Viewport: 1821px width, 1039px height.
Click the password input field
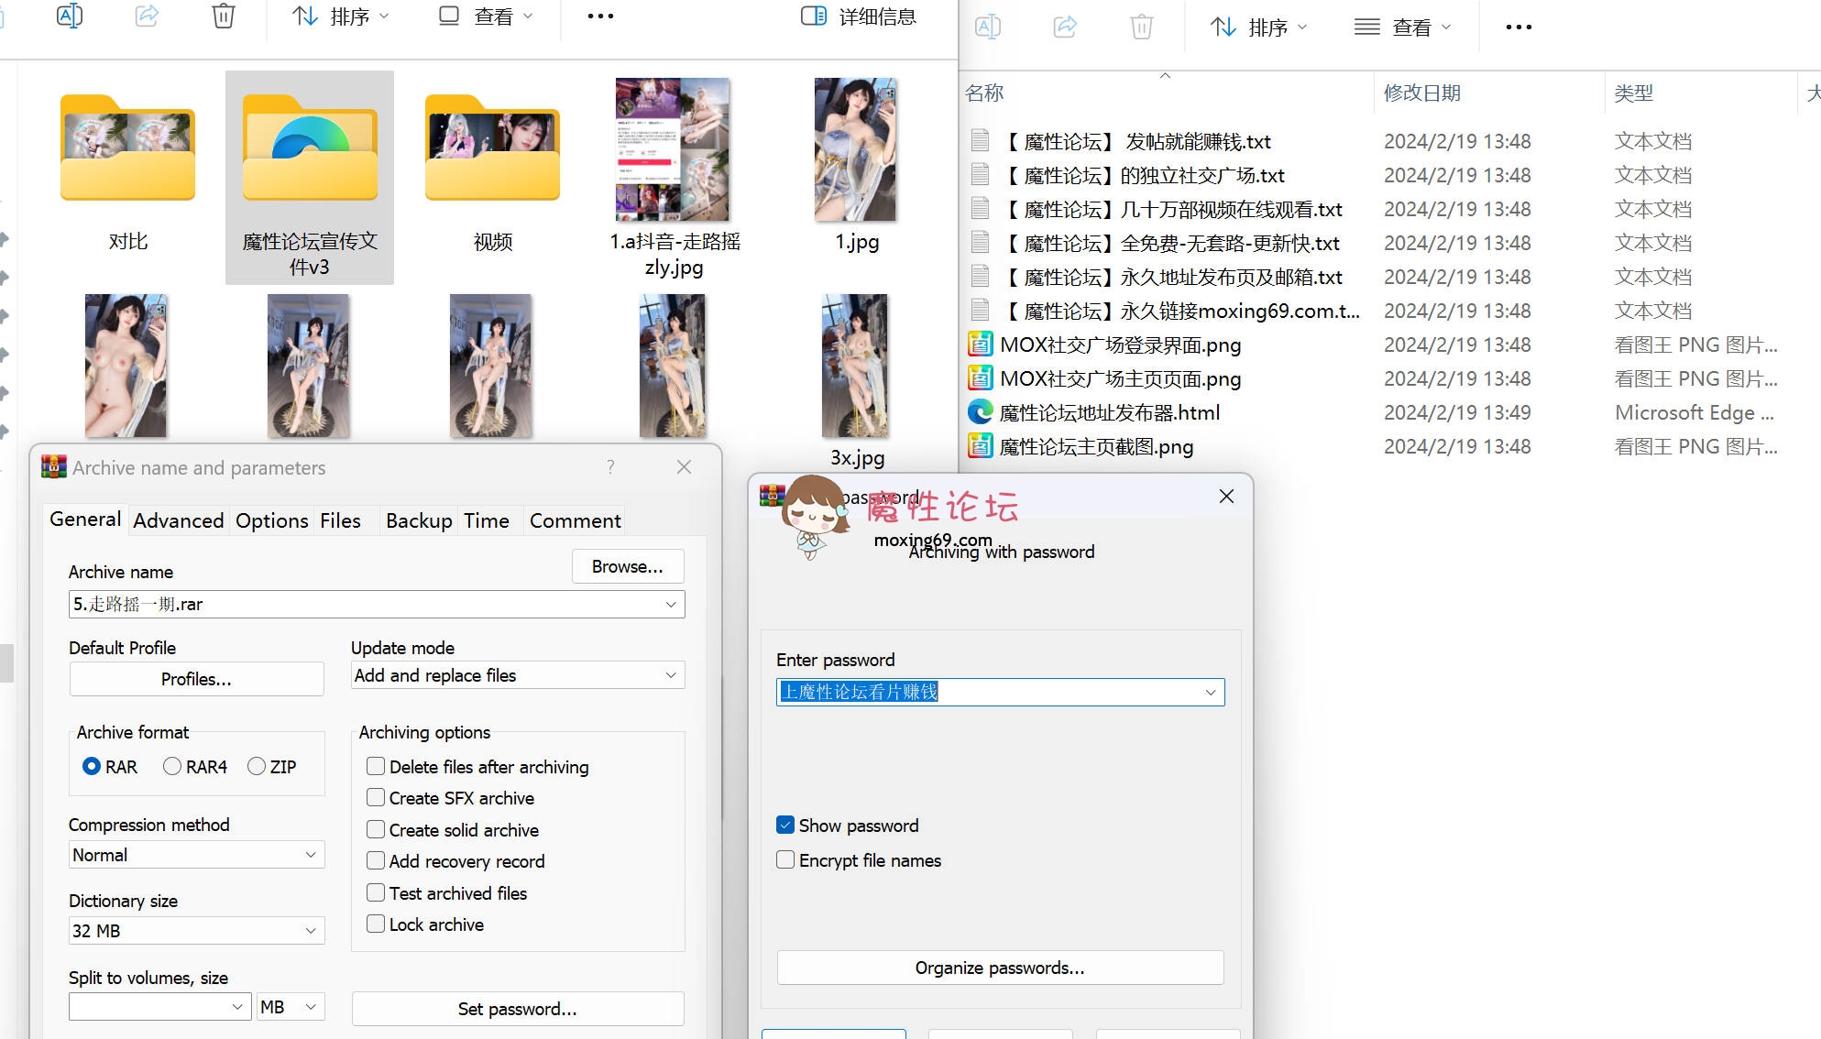997,690
